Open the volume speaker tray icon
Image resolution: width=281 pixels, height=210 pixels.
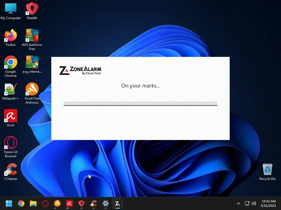tap(254, 203)
